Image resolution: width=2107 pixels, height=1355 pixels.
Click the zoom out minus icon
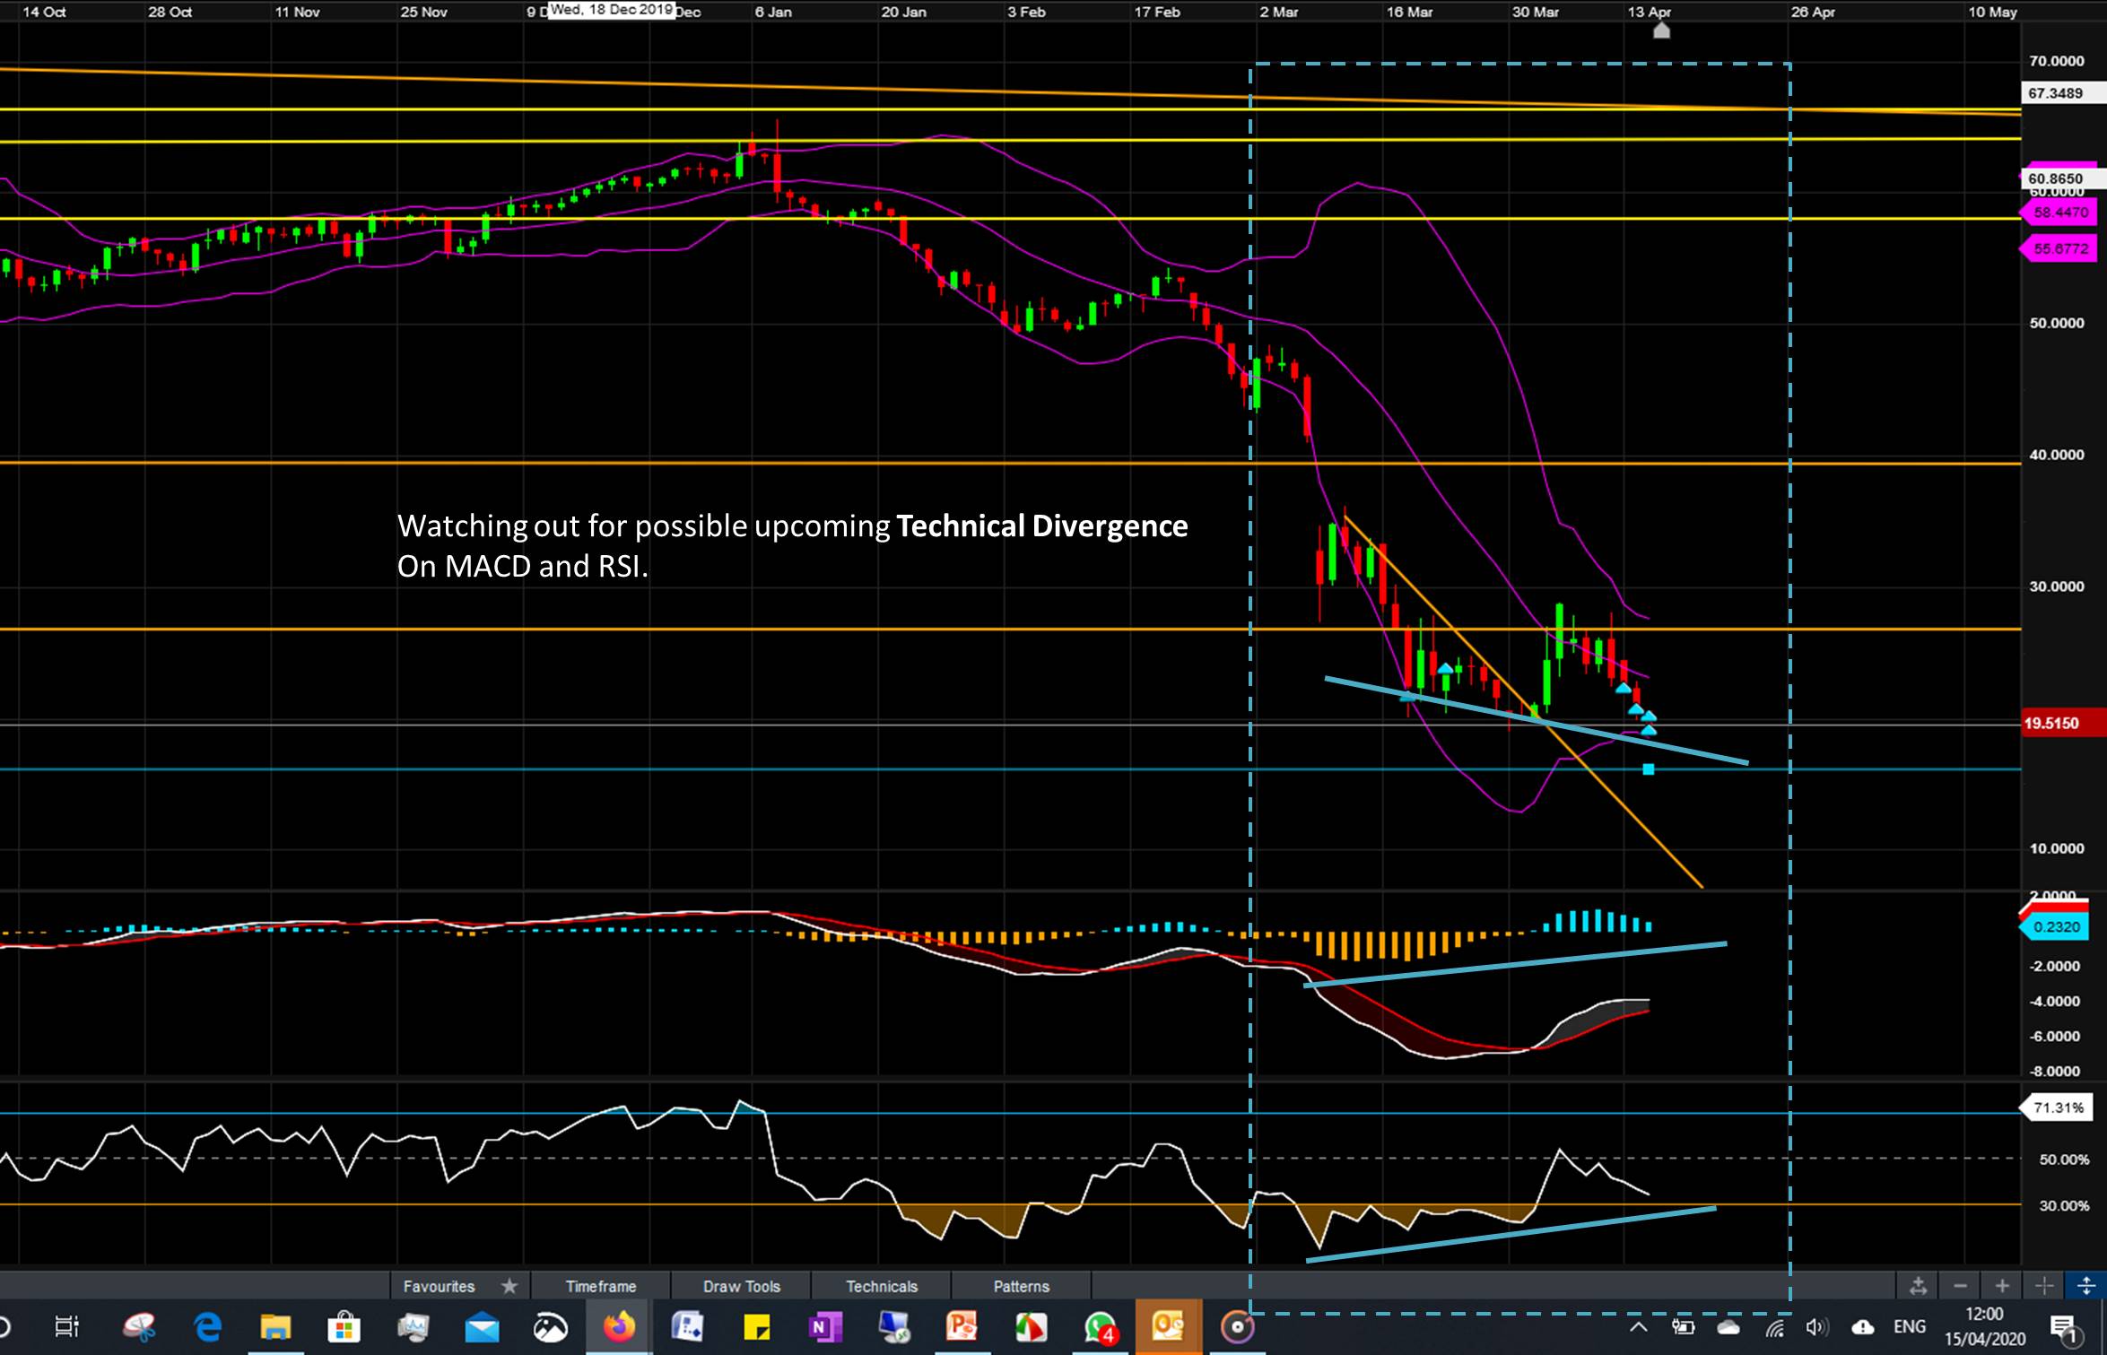[x=1960, y=1286]
